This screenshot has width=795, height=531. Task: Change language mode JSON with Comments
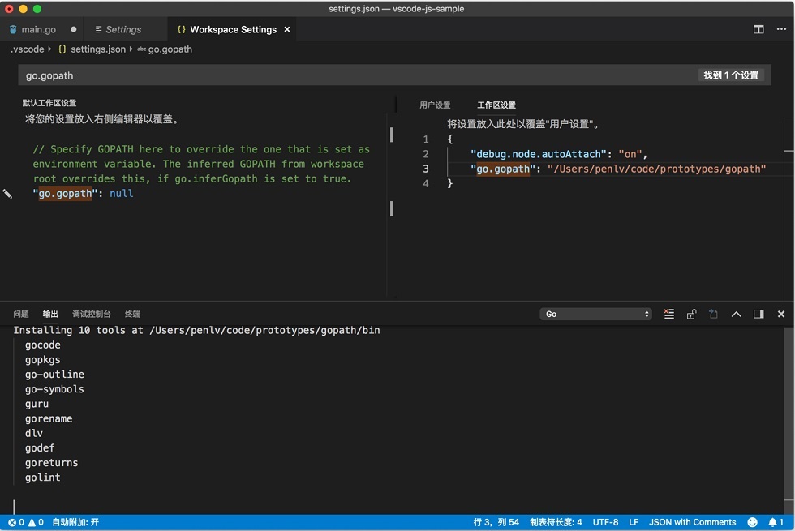tap(692, 522)
